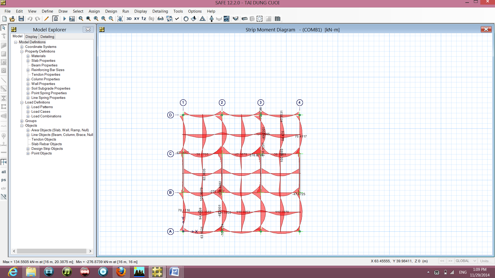Create a new model file

(x=4, y=19)
